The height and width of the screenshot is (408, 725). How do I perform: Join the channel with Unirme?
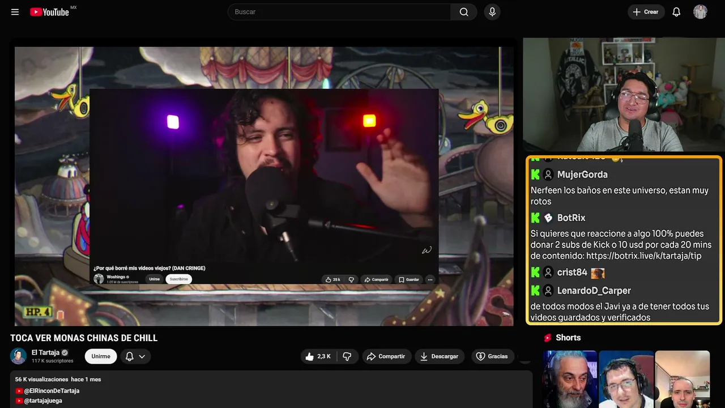click(x=101, y=356)
